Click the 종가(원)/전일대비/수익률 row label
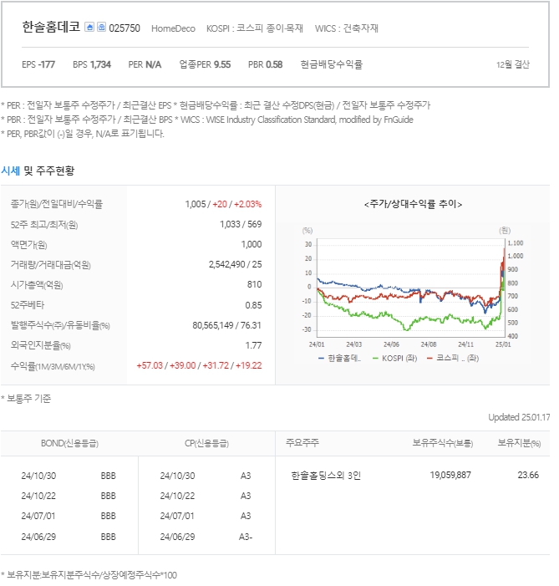The height and width of the screenshot is (586, 559). 57,204
